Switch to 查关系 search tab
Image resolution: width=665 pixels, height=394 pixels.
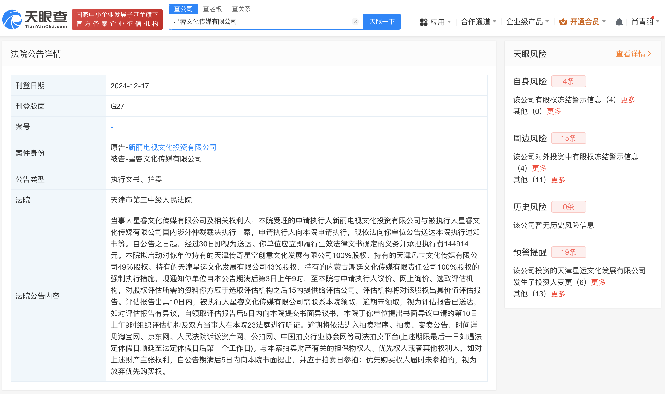(x=241, y=9)
